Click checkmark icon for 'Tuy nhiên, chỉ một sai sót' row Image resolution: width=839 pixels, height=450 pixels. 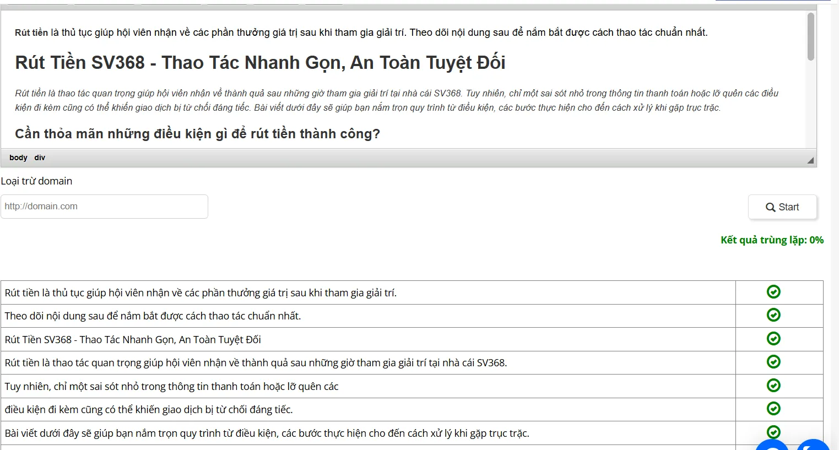pyautogui.click(x=773, y=386)
